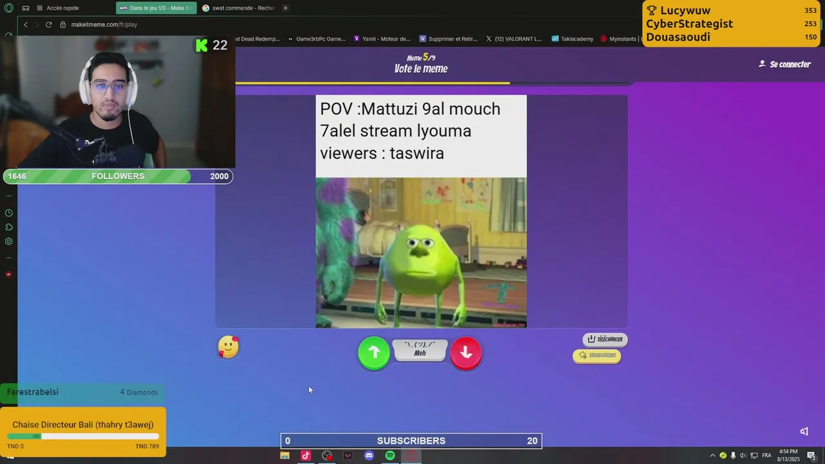Open the GX Corner gamepad icon
This screenshot has height=464, width=825.
[x=25, y=8]
